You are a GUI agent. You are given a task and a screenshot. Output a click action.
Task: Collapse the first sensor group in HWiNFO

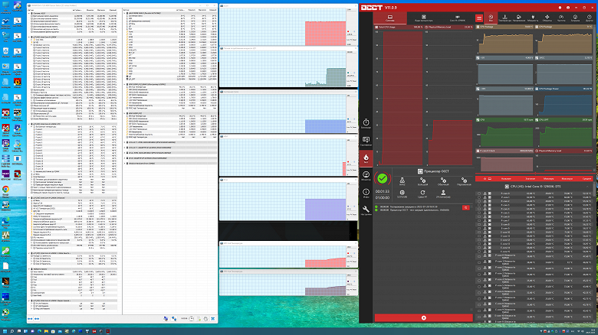pyautogui.click(x=29, y=13)
